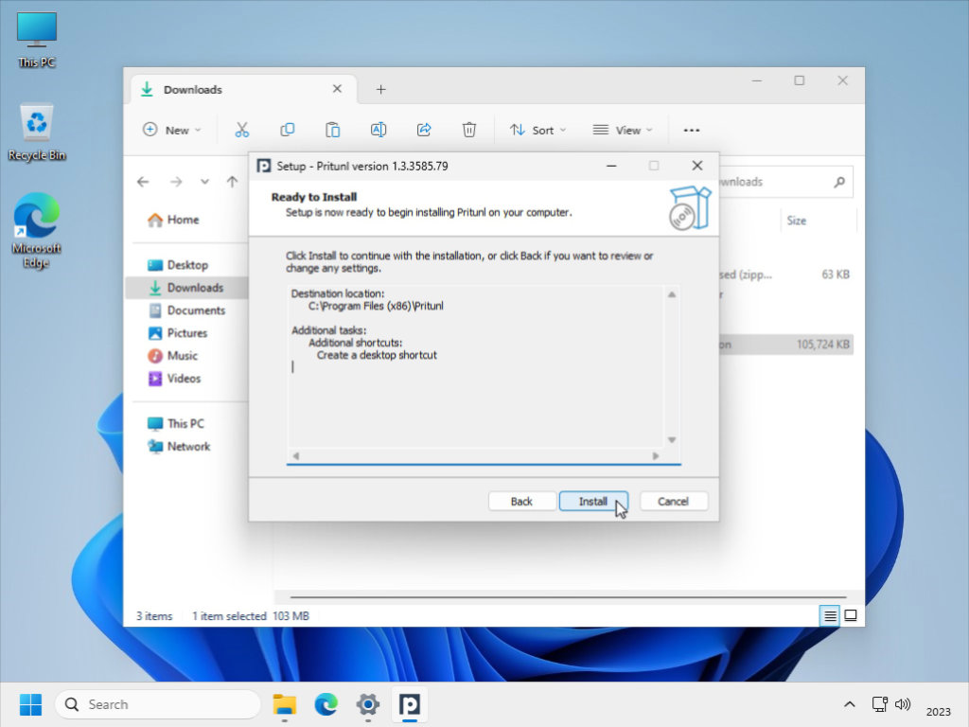This screenshot has height=727, width=969.
Task: Select the This PC desktop icon
Action: click(x=37, y=40)
